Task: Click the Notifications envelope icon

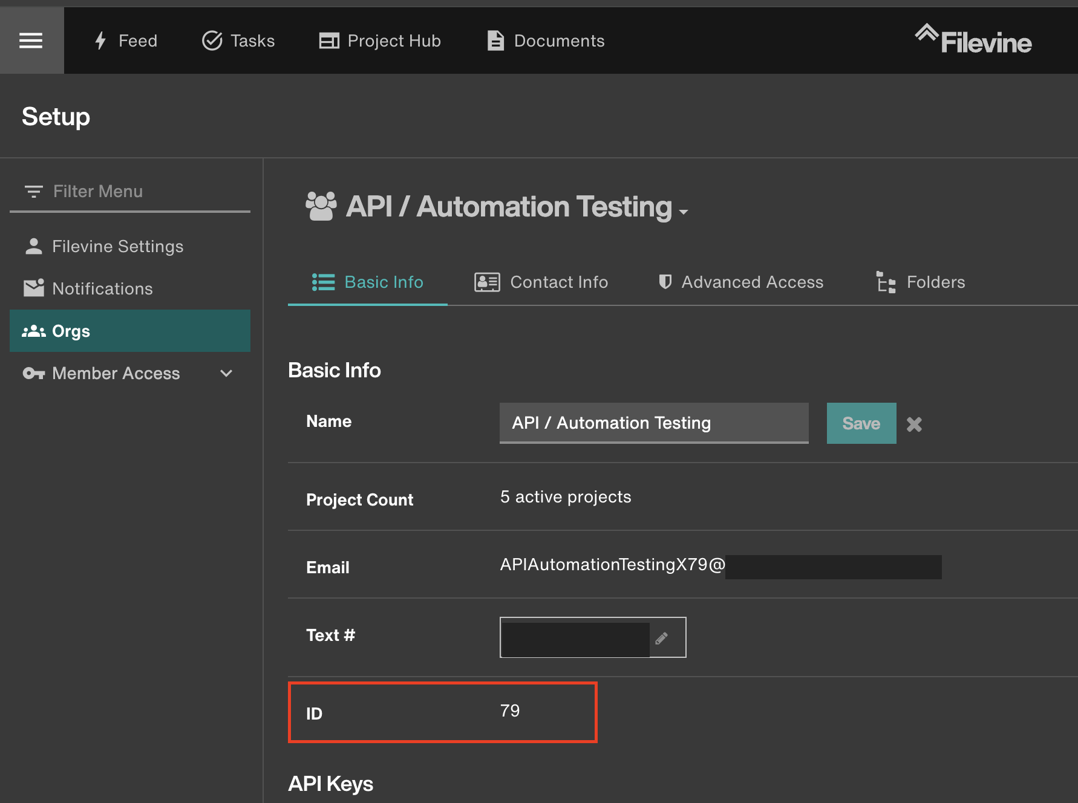Action: (x=34, y=288)
